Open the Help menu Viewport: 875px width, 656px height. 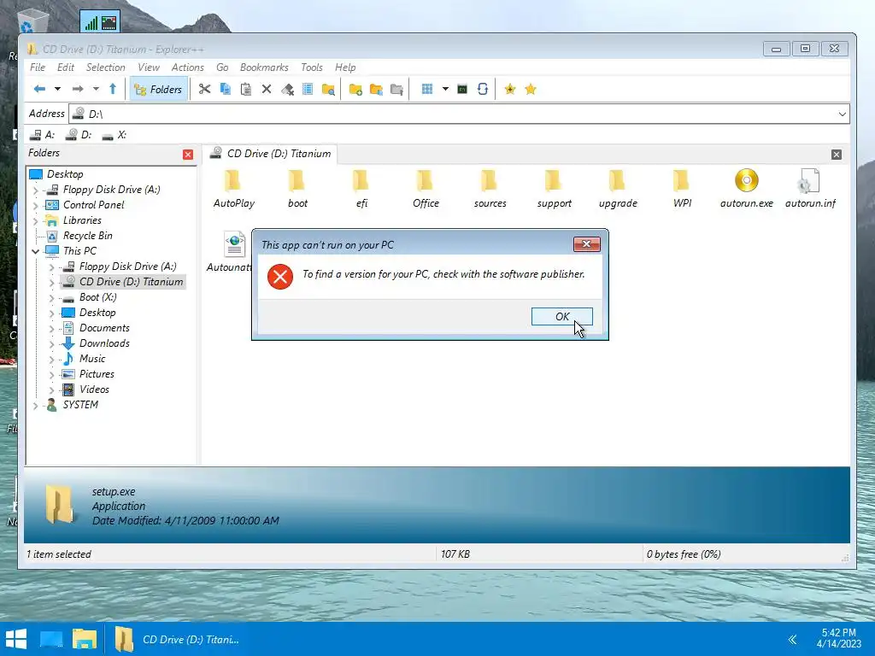[x=345, y=67]
